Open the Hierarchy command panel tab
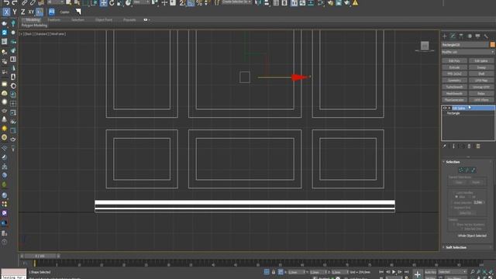The width and height of the screenshot is (496, 279). click(x=461, y=36)
